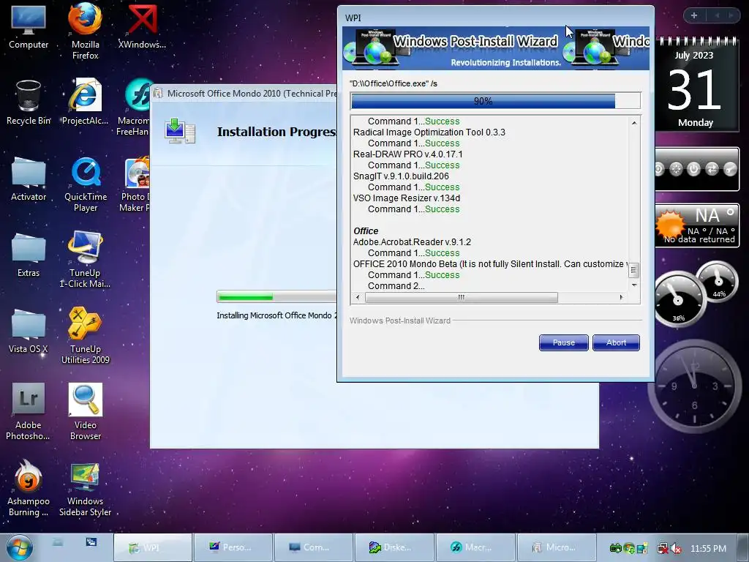Open Windows Sidebar Styler shortcut

(x=85, y=490)
